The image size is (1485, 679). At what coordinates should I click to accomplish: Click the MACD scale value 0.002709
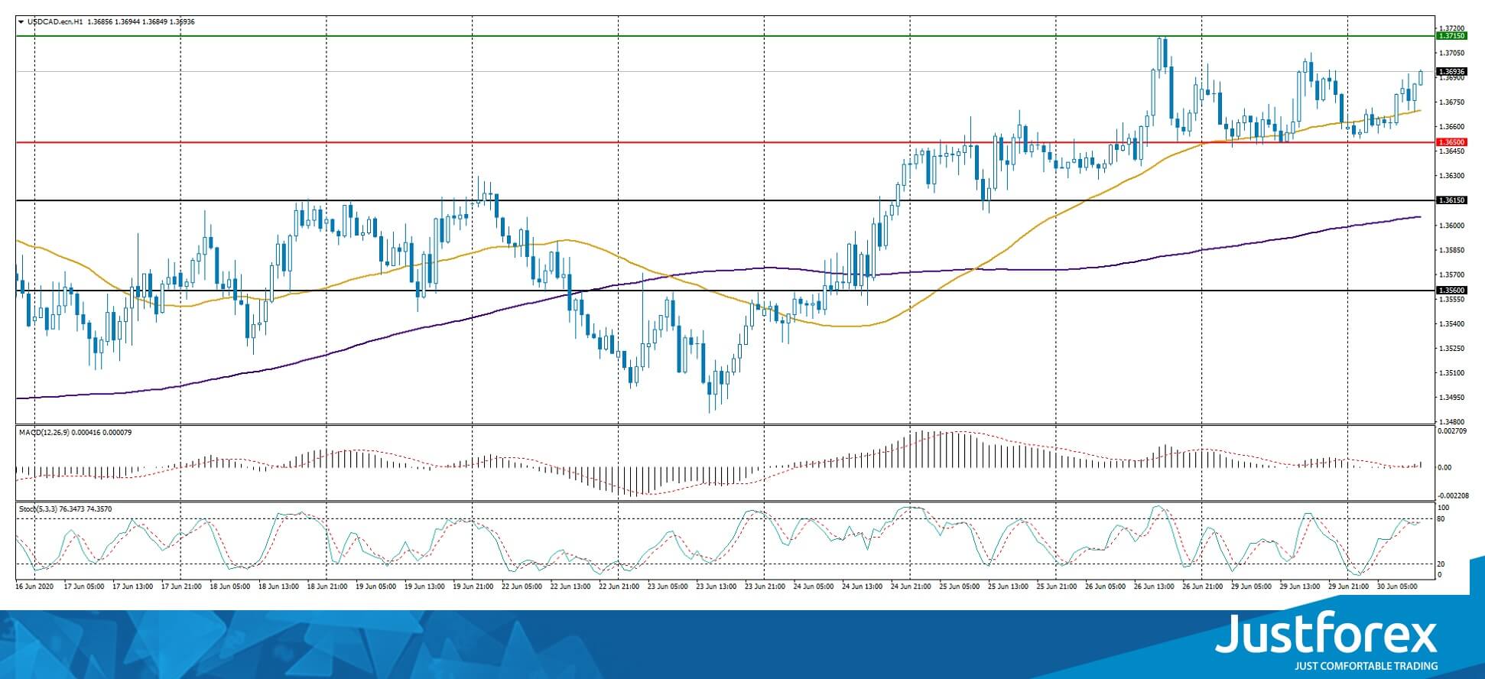point(1453,432)
